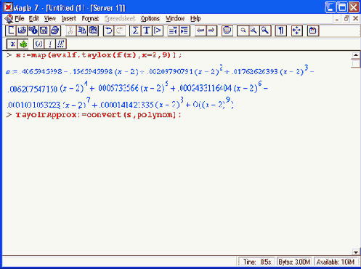This screenshot has height=269, width=361.
Task: Print the worksheet using printer icon
Action: click(x=55, y=31)
